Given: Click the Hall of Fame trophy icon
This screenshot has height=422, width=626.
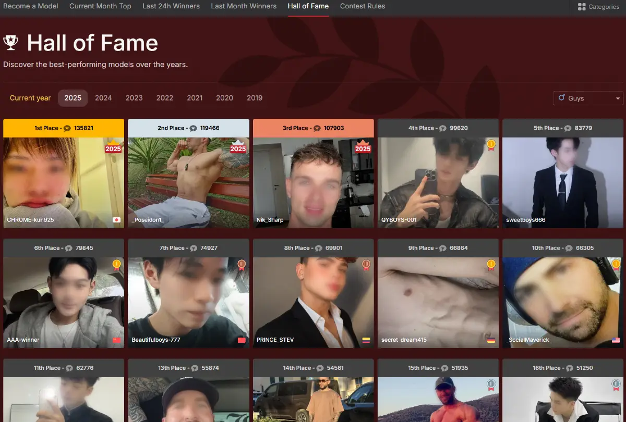Looking at the screenshot, I should coord(10,42).
